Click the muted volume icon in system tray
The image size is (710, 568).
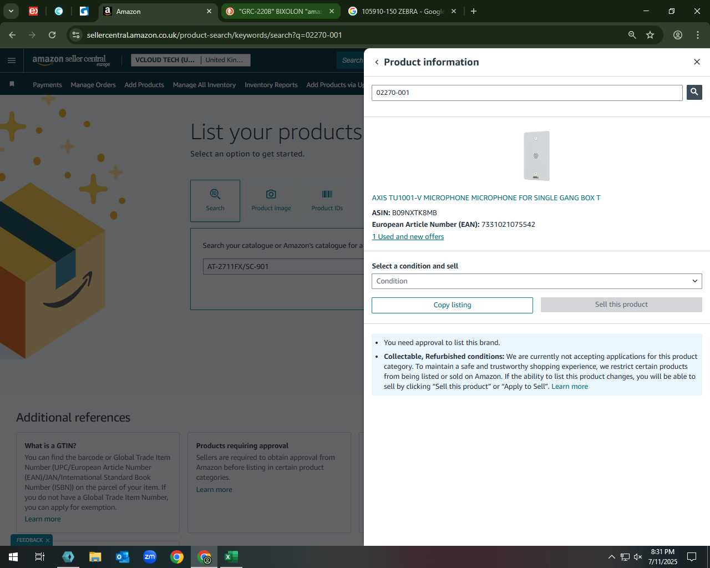pos(638,557)
